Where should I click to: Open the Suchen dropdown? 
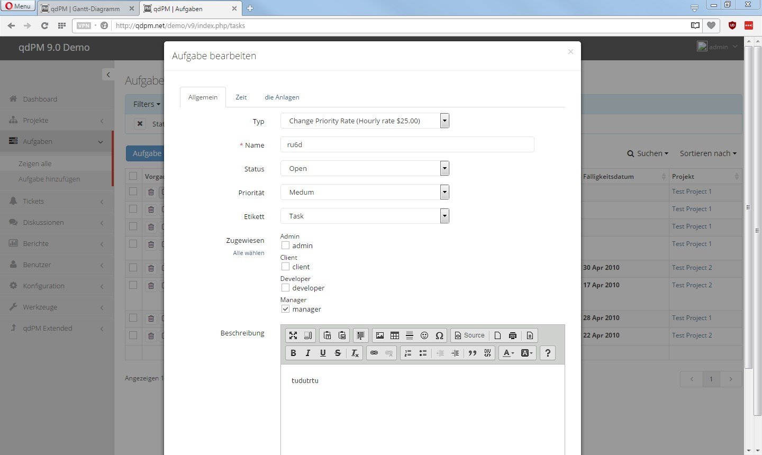coord(648,153)
